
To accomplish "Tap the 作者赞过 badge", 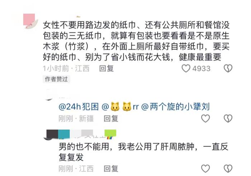I will pos(56,79).
